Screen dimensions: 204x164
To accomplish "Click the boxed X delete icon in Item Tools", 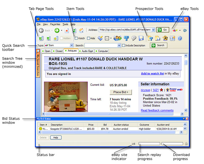I will click(107, 38).
